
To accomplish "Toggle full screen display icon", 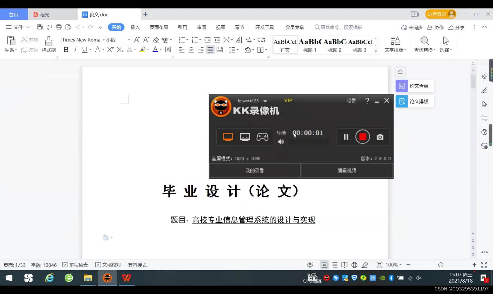I will [x=484, y=265].
